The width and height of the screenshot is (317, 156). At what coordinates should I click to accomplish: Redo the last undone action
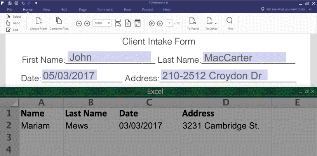click(x=29, y=3)
